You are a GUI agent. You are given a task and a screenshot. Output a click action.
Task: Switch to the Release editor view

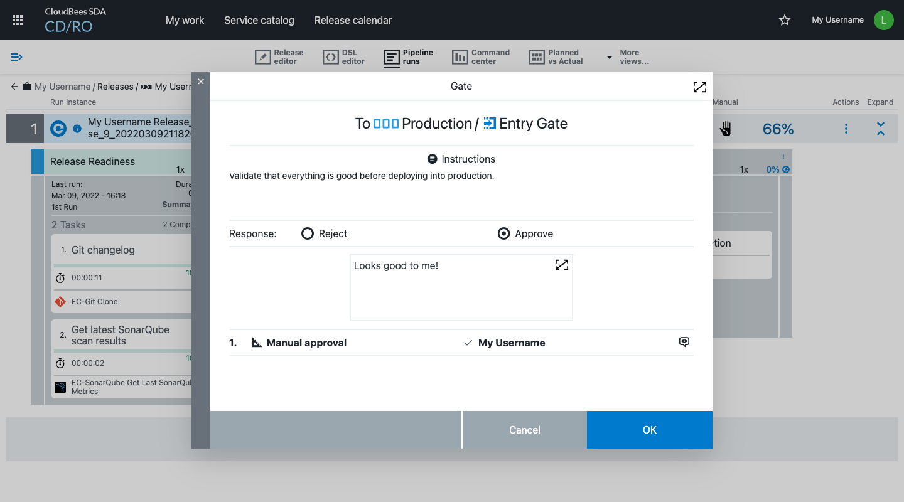click(x=279, y=57)
